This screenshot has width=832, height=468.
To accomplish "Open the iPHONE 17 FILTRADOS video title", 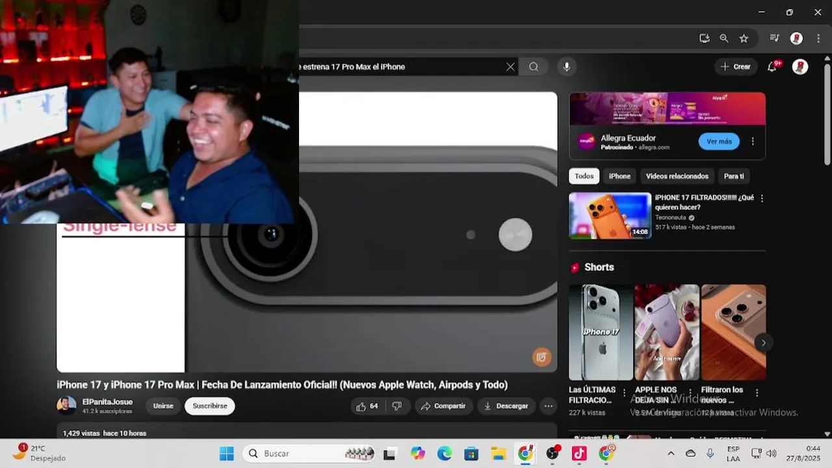I will coord(705,202).
